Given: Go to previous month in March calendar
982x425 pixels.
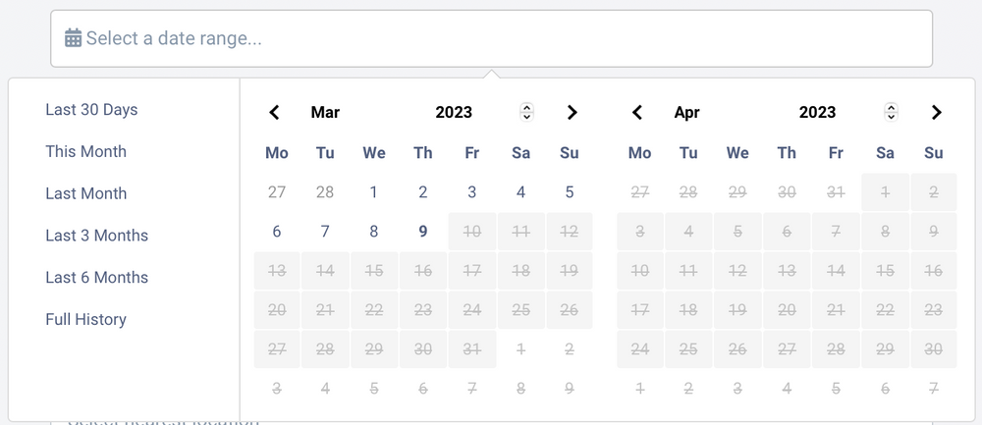Looking at the screenshot, I should (x=275, y=112).
